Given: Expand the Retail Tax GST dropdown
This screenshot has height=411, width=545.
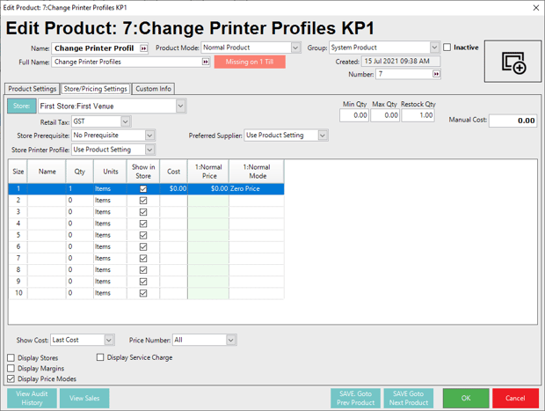Looking at the screenshot, I should [126, 121].
